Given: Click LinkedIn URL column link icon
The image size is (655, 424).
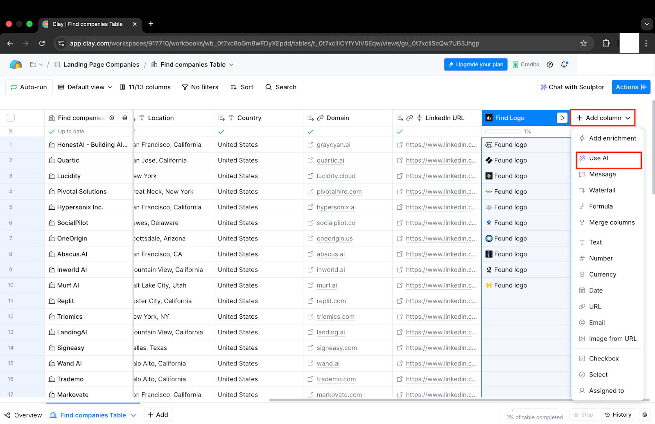Looking at the screenshot, I should tap(409, 118).
